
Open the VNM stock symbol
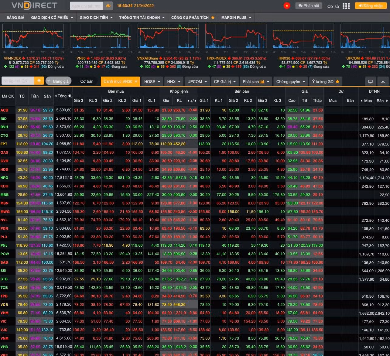coord(5,338)
